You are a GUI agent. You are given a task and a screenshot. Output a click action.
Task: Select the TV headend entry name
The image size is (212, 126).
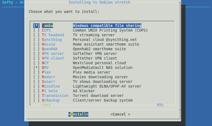53,35
